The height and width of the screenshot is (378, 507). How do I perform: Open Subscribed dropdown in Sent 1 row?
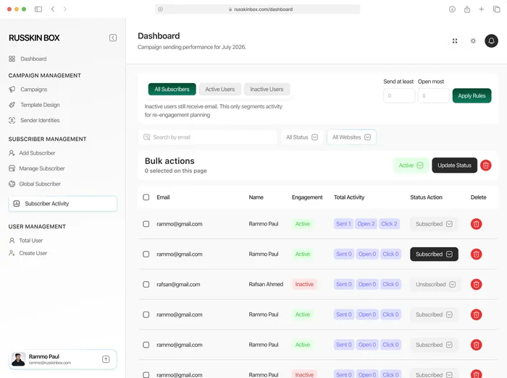point(434,224)
